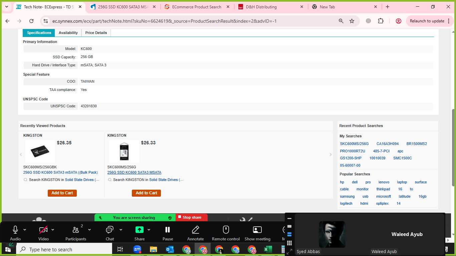Viewport: 456px width, 256px height.
Task: Show previous recently viewed products
Action: click(21, 154)
